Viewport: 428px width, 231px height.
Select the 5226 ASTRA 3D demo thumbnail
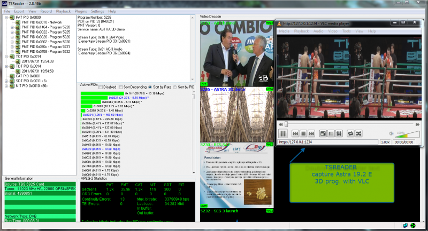(236, 115)
